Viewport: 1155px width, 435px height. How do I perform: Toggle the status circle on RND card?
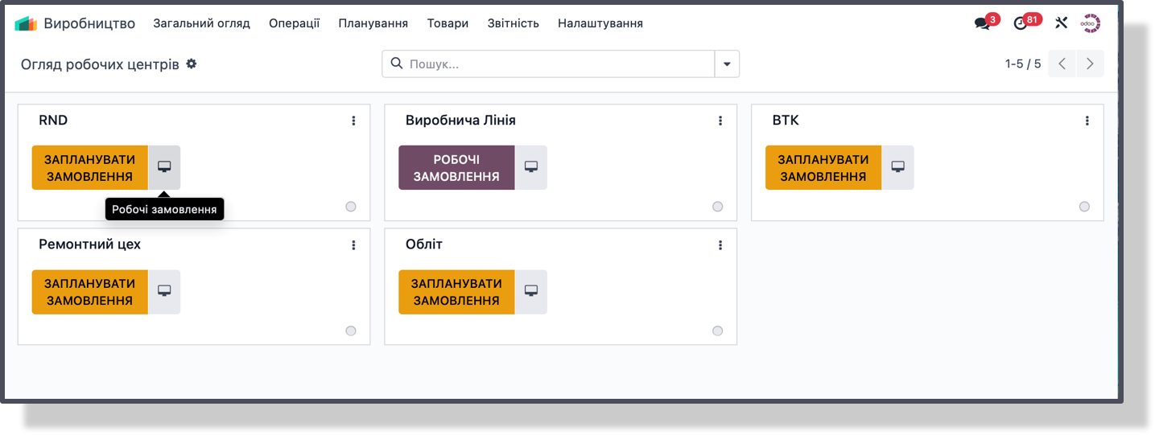pyautogui.click(x=351, y=207)
